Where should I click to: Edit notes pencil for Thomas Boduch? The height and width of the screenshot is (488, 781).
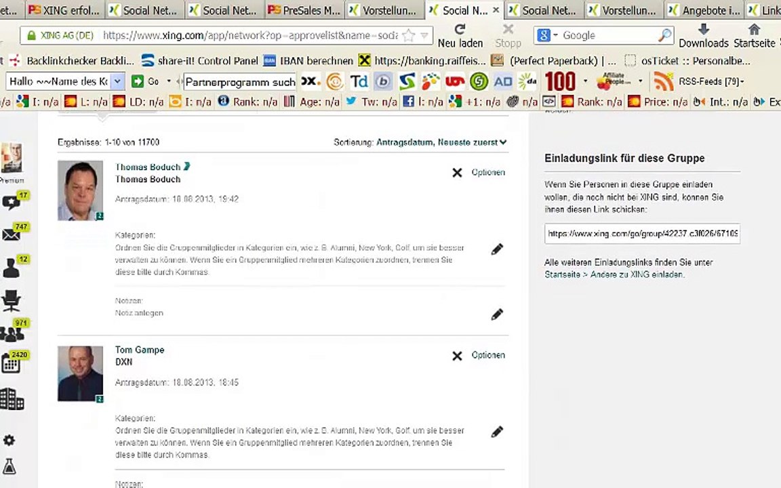pyautogui.click(x=497, y=314)
